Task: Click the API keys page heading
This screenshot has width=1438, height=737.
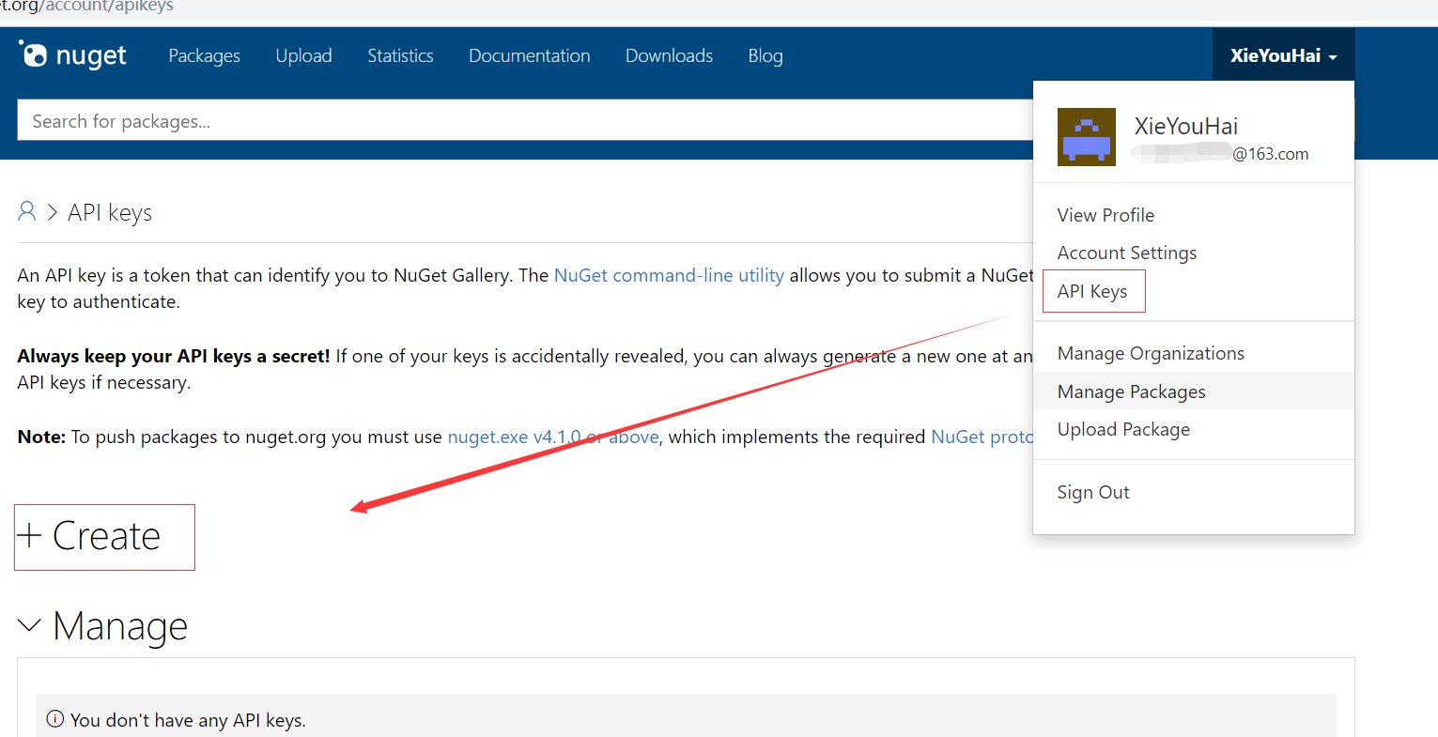Action: coord(110,213)
